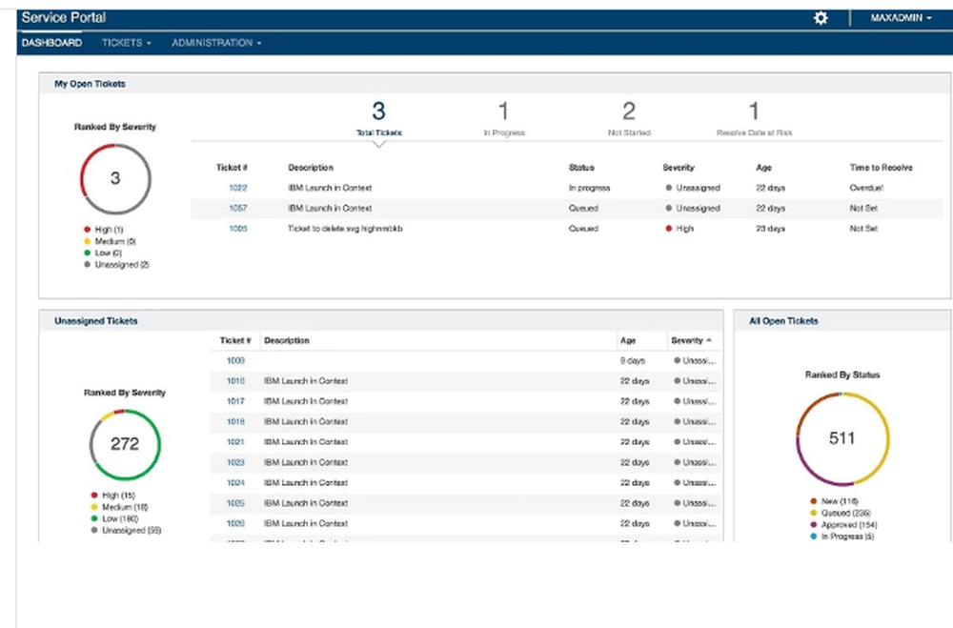Viewport: 953px width, 628px height.
Task: Open unassigned ticket 1021
Action: pos(235,442)
